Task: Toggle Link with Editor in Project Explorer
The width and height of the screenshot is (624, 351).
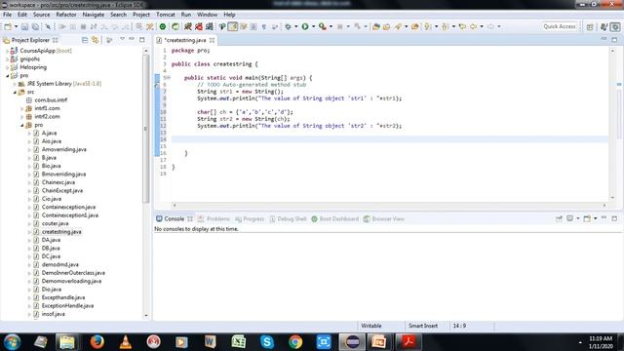Action: [x=96, y=40]
